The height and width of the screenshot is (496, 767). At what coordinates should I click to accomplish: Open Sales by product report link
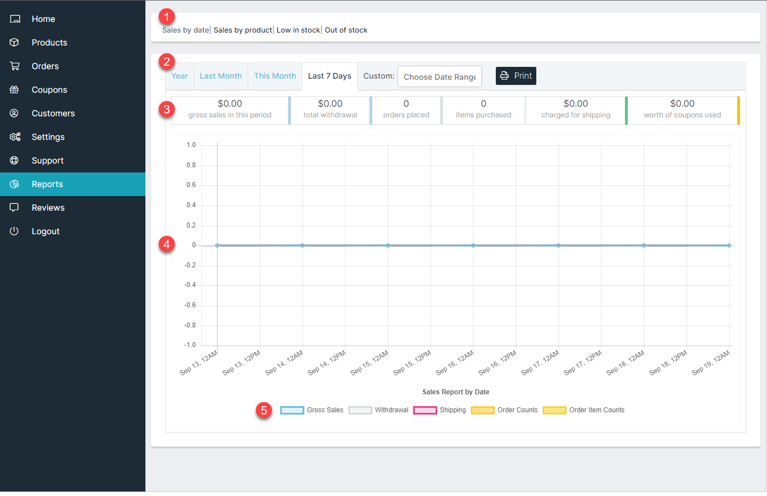coord(243,30)
